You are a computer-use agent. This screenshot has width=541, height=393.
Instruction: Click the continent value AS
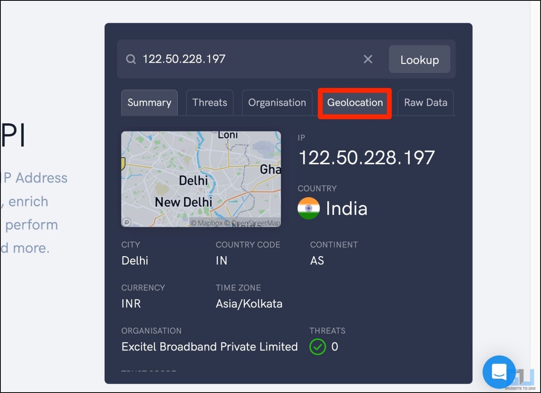(317, 261)
